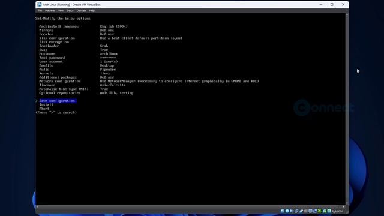
Task: Click the Grub bootloader value
Action: tap(104, 46)
